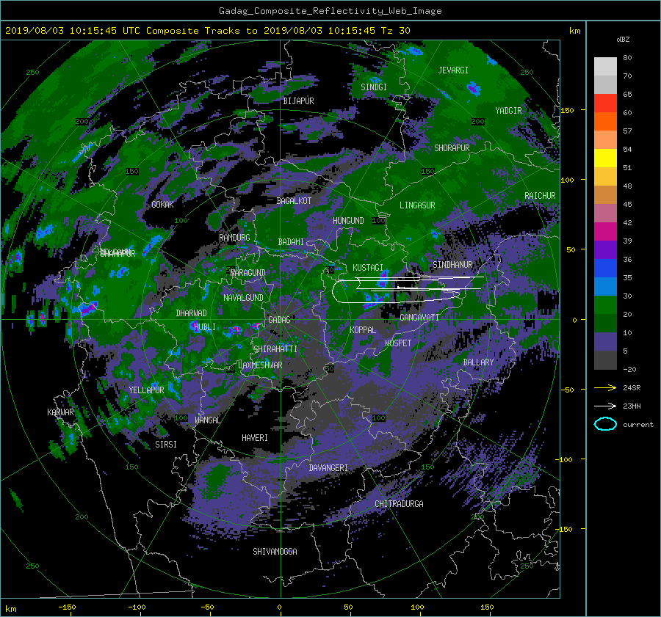Select the -20 dBZ dark gray swatch
The height and width of the screenshot is (617, 661).
click(605, 359)
